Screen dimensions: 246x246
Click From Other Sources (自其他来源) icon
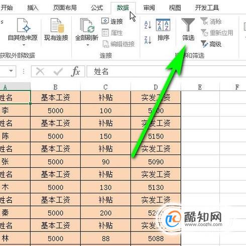[23, 26]
